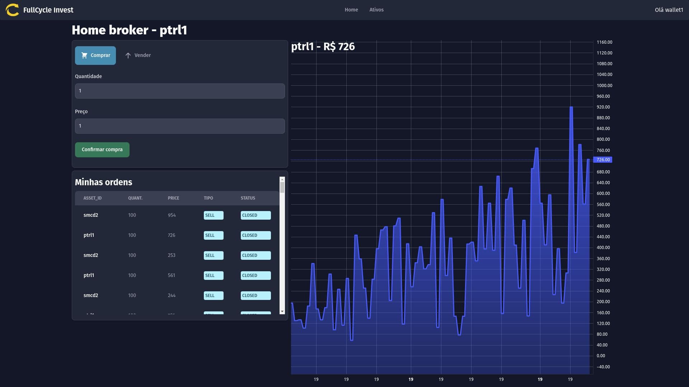Screen dimensions: 689x387
Task: Click the SELL badge of smcd2 954 order
Action: (214, 215)
